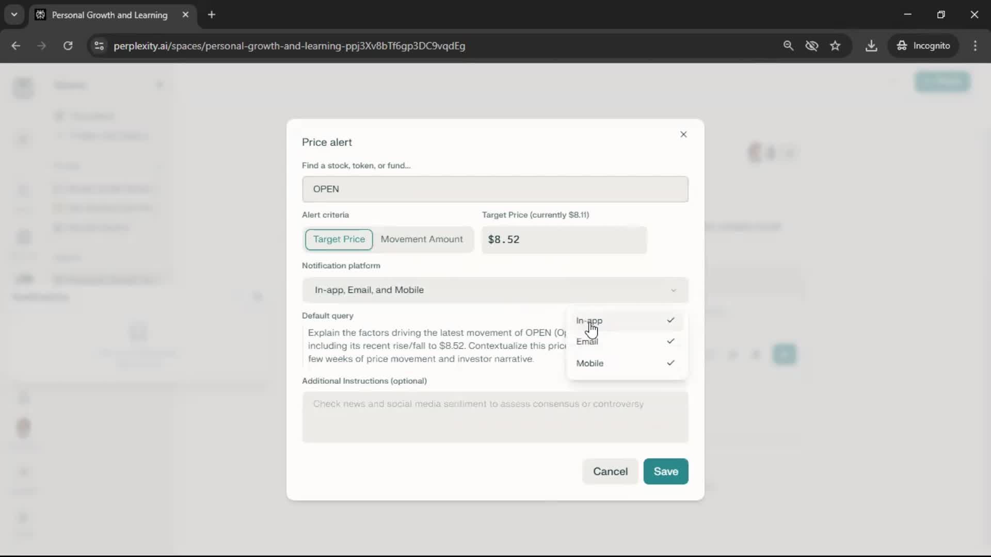The image size is (991, 557).
Task: Select the Target Price criteria option
Action: pyautogui.click(x=339, y=240)
